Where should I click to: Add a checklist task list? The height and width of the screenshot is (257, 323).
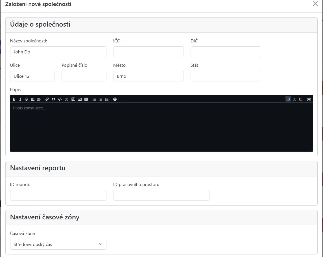tap(107, 99)
